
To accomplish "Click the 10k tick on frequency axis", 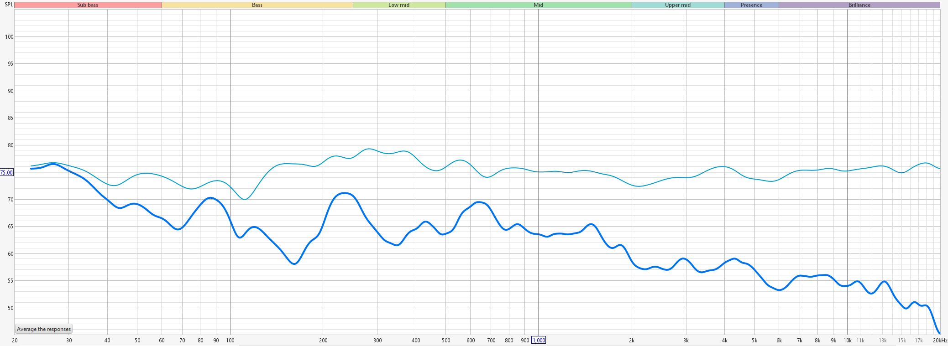I will (x=847, y=341).
